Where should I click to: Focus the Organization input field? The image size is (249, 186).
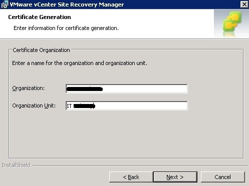click(x=127, y=88)
